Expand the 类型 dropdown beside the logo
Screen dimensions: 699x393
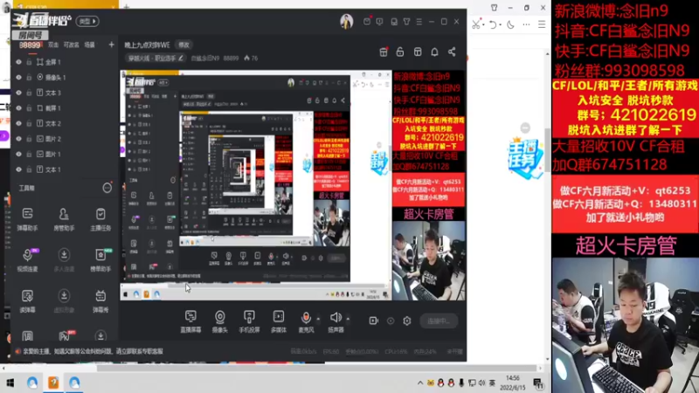87,21
